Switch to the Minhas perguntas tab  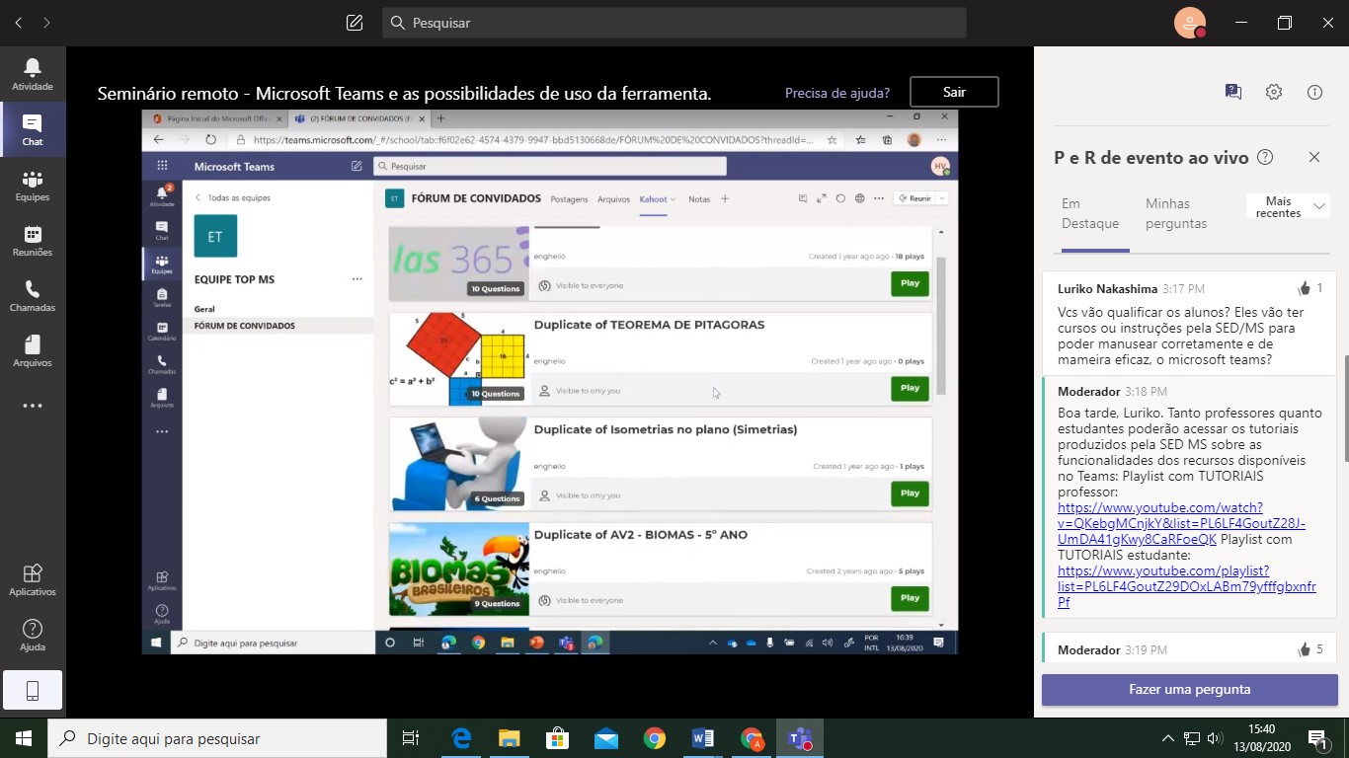coord(1176,213)
